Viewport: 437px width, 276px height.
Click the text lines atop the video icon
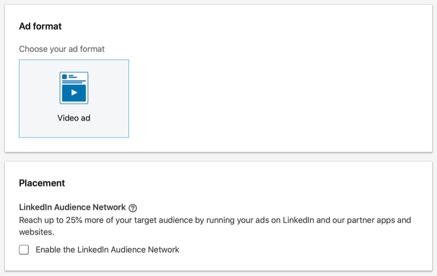point(74,79)
